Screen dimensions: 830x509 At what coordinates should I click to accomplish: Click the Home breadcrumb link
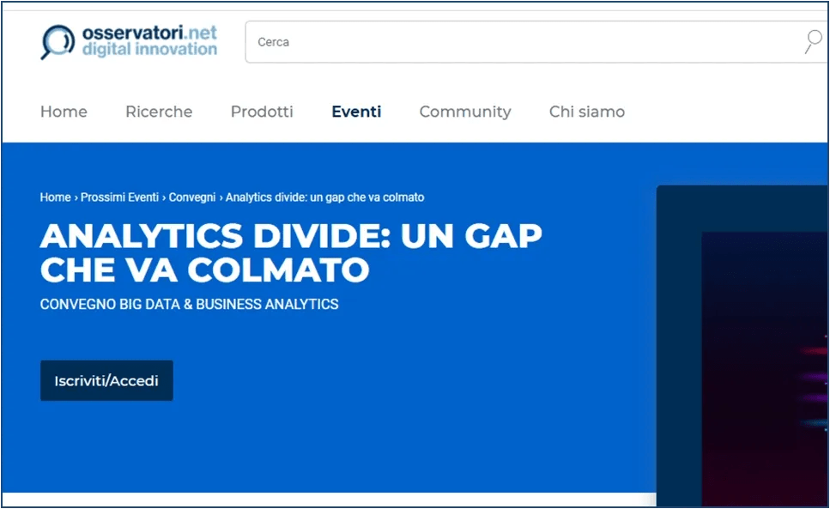54,197
